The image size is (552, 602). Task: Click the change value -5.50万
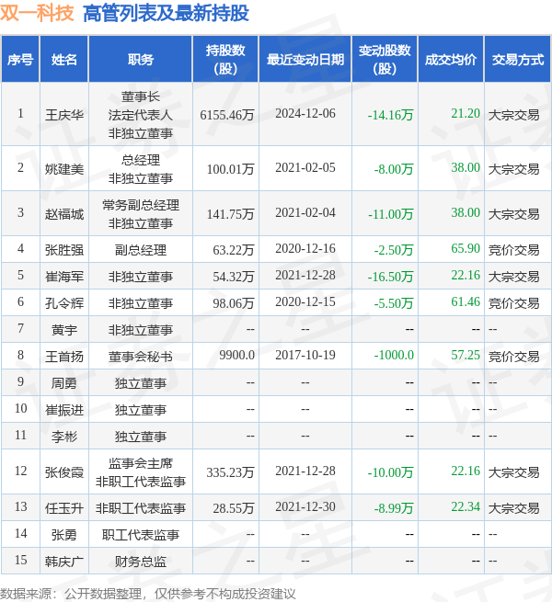pos(394,303)
